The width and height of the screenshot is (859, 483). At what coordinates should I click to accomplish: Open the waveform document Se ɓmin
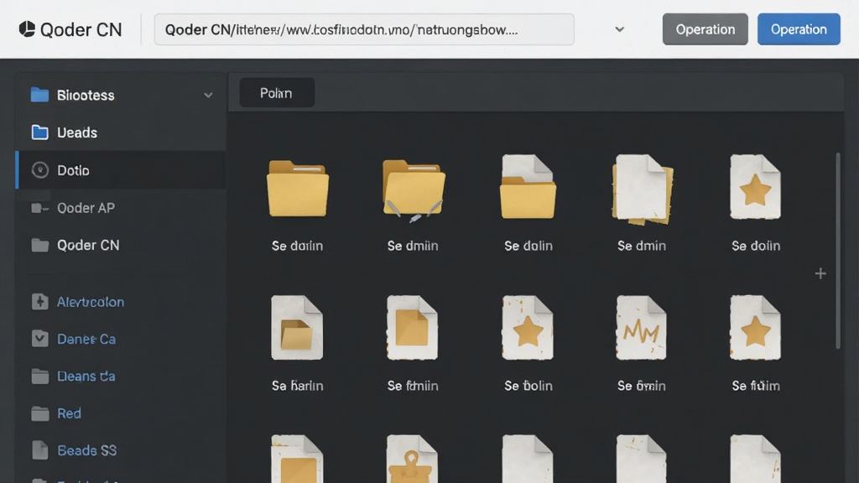tap(642, 328)
